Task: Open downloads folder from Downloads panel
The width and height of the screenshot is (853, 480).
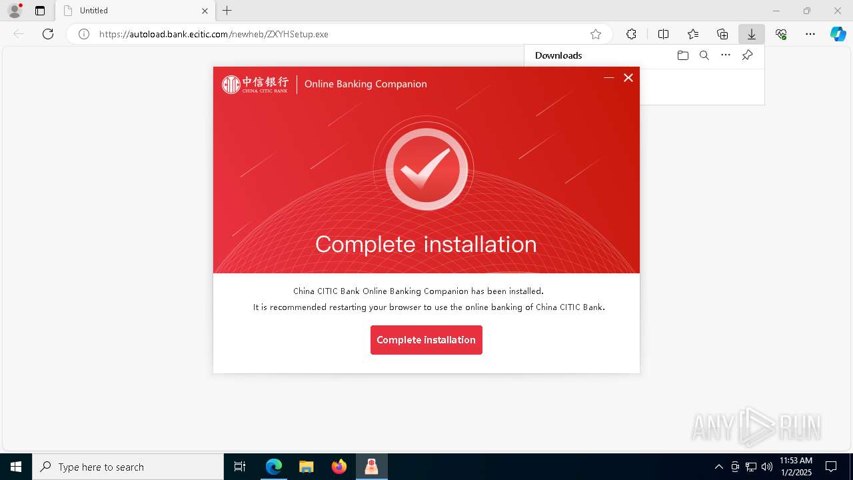Action: 682,55
